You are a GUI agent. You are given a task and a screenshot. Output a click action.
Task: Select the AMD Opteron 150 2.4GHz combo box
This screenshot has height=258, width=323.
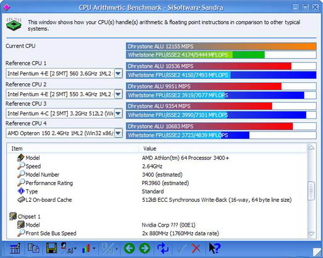coord(64,133)
